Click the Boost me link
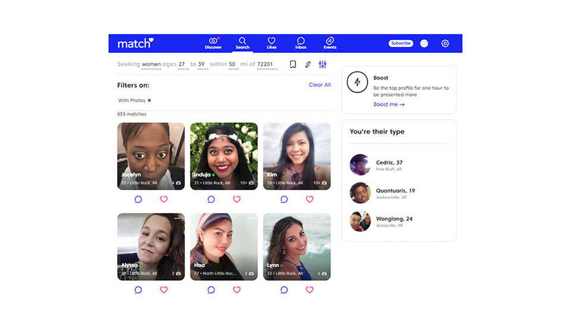The image size is (571, 333). pos(389,104)
